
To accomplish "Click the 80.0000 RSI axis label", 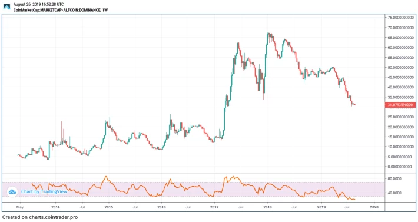I will click(394, 179).
